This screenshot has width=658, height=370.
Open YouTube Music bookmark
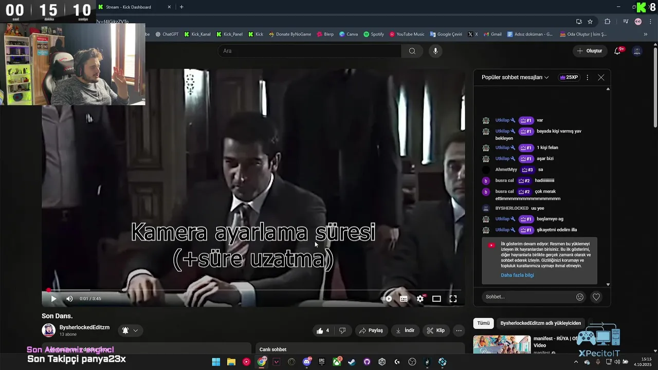[x=407, y=34]
